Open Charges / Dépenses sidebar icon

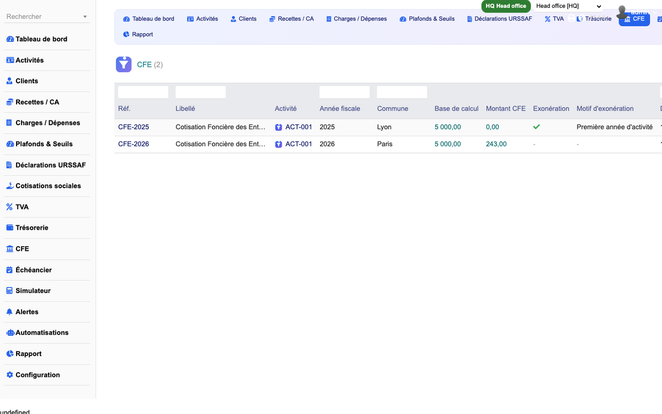pyautogui.click(x=9, y=123)
